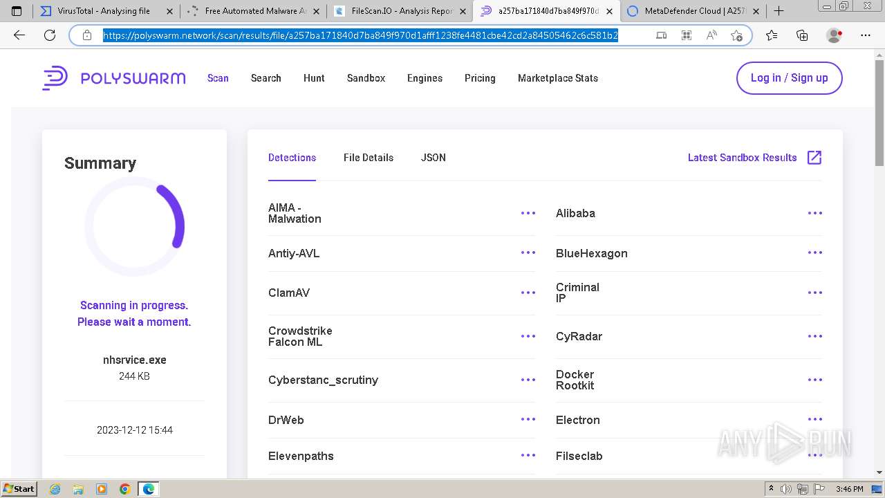Expand CyRadar engine options dots
885x498 pixels.
click(815, 336)
